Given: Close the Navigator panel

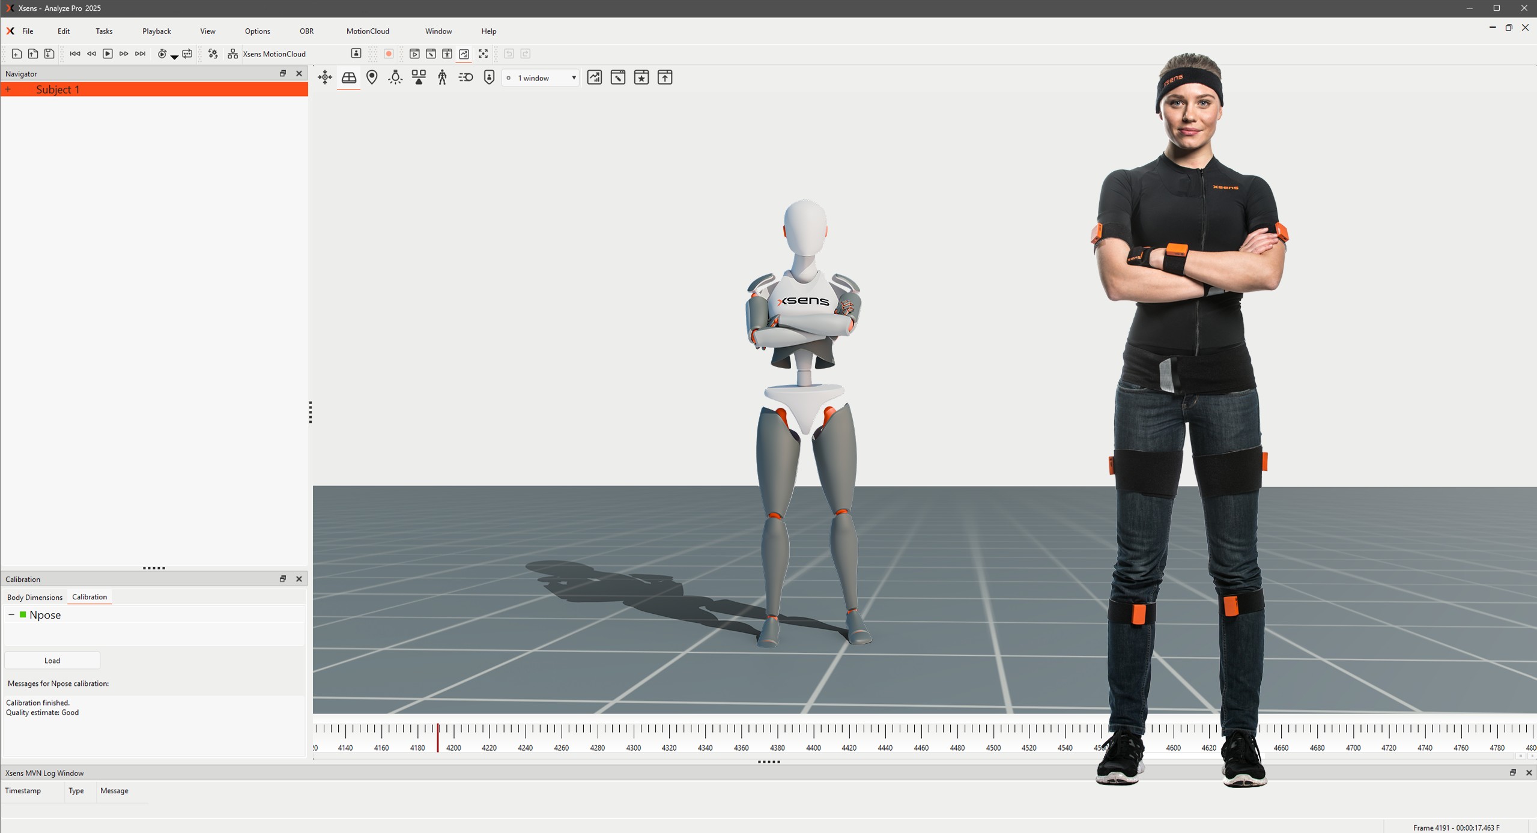Looking at the screenshot, I should click(299, 73).
